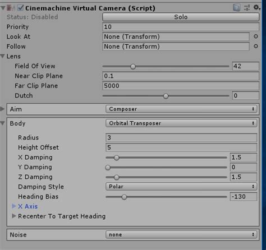Click the Noise label
Viewport: 266px width, 250px height.
point(18,235)
